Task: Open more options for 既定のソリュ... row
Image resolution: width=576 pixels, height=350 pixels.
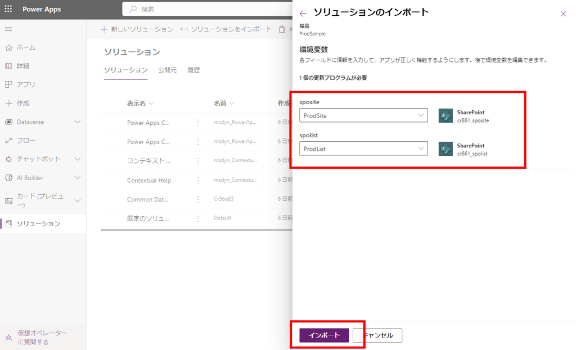Action: [x=198, y=218]
